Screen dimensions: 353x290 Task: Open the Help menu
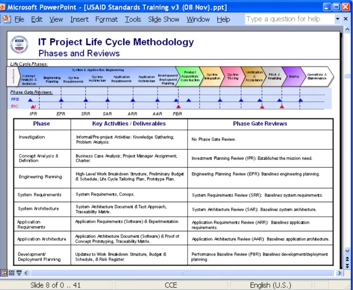coord(224,19)
